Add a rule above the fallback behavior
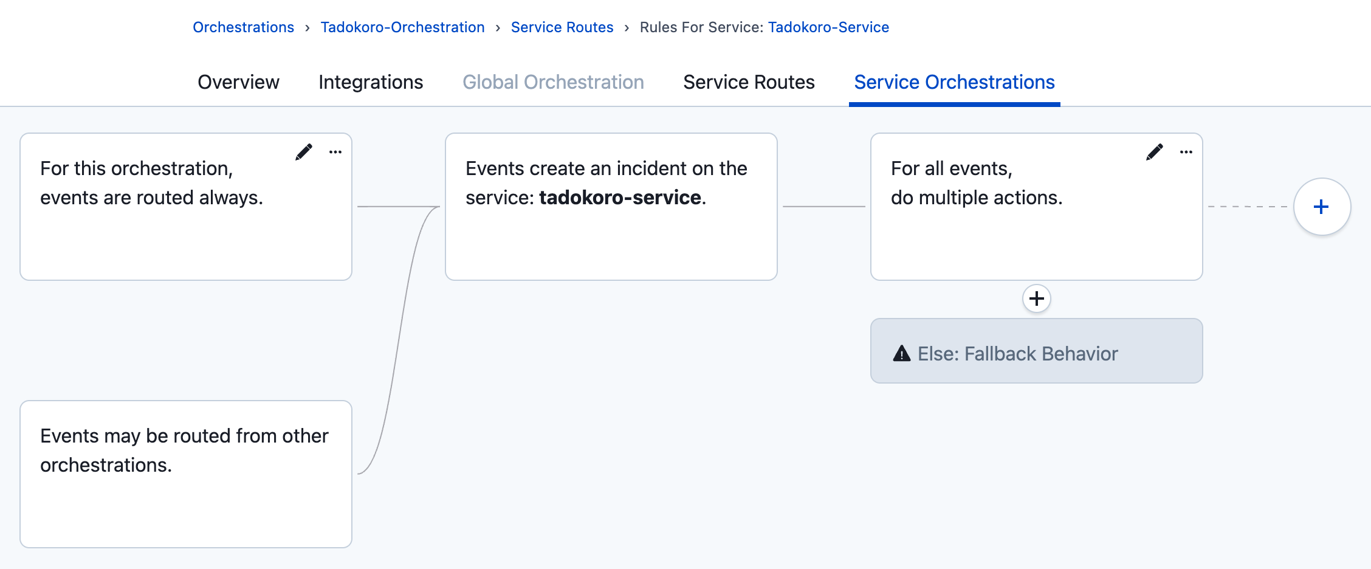This screenshot has width=1371, height=569. point(1036,298)
